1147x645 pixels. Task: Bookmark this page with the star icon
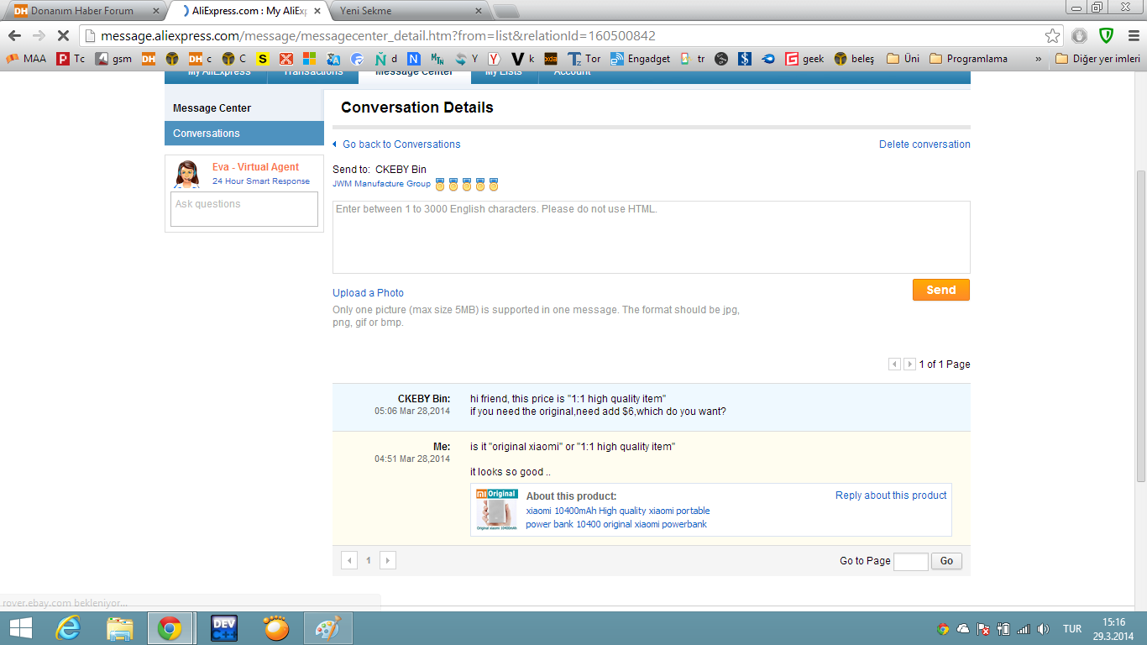coord(1052,36)
